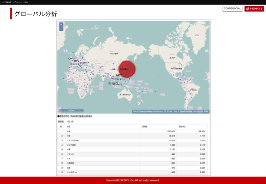This screenshot has height=184, width=266.
Task: Click the CONFIDENCIAL badge
Action: [232, 8]
